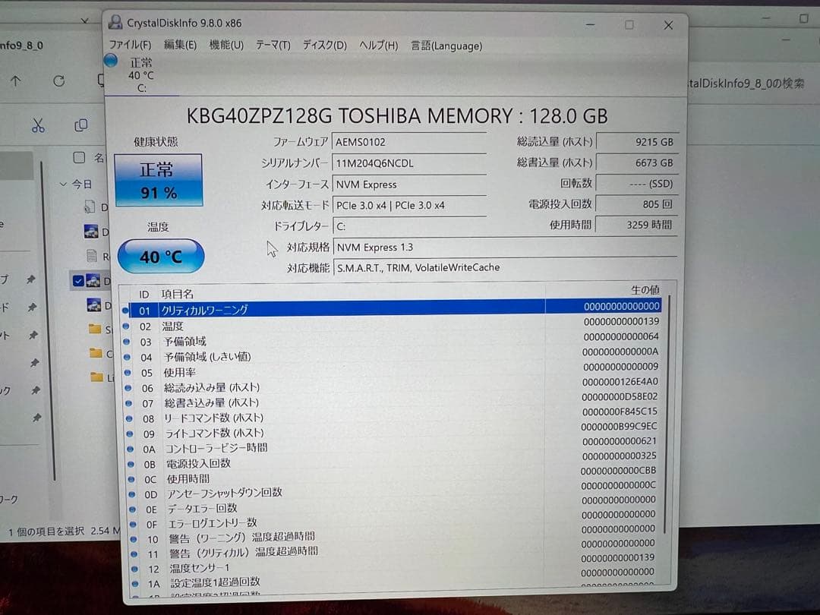The image size is (820, 615).
Task: Click the refresh icon in File Explorer
Action: [x=59, y=81]
